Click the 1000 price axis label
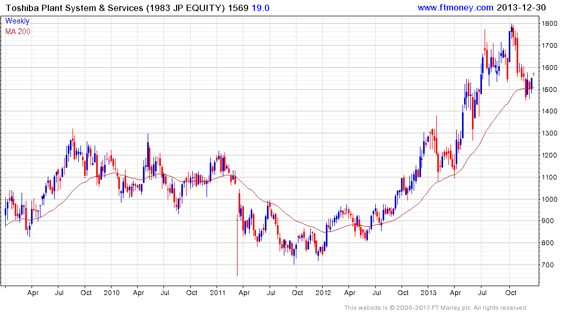Viewport: 565px width, 315px height. 550,199
